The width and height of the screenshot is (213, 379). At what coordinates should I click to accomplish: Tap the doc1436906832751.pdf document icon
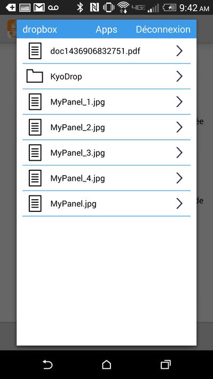[35, 51]
